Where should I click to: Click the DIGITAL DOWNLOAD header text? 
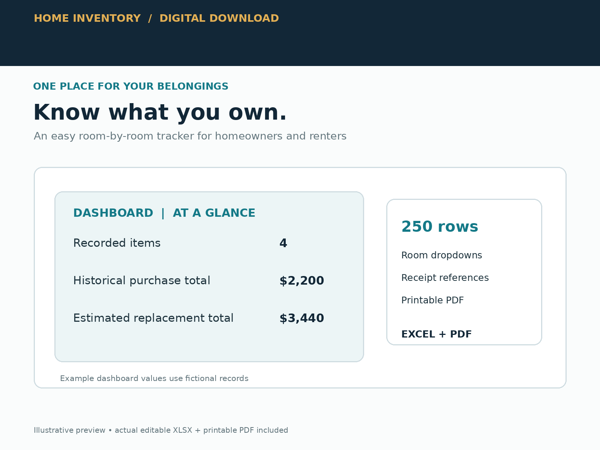coord(219,18)
